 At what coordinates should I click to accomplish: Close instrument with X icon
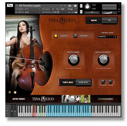[119, 4]
